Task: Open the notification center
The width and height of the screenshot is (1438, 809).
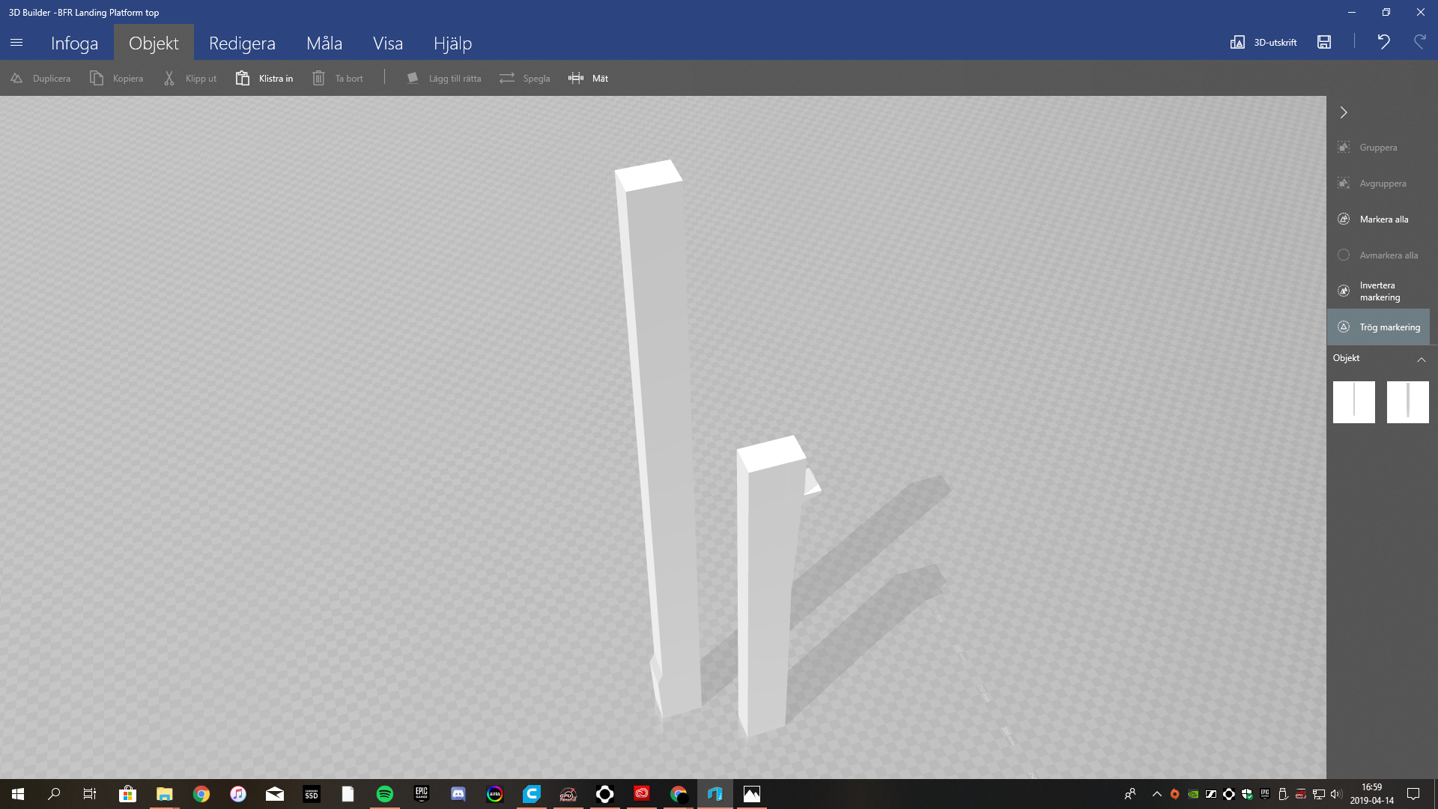Action: (x=1413, y=794)
